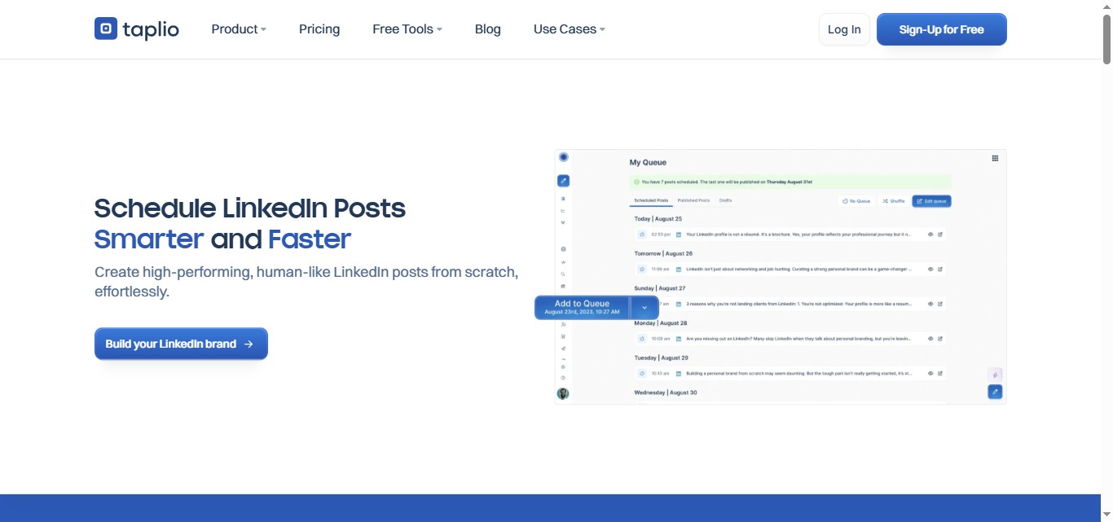Click the Shuffle icon above the queue list
1113x522 pixels.
(x=894, y=200)
